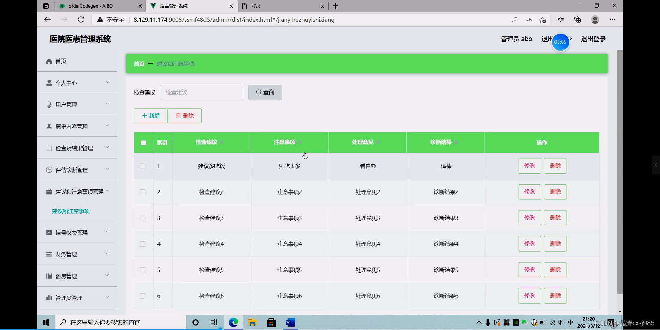
Task: Collapse the 建议和注意事项管理 section
Action: (x=77, y=191)
